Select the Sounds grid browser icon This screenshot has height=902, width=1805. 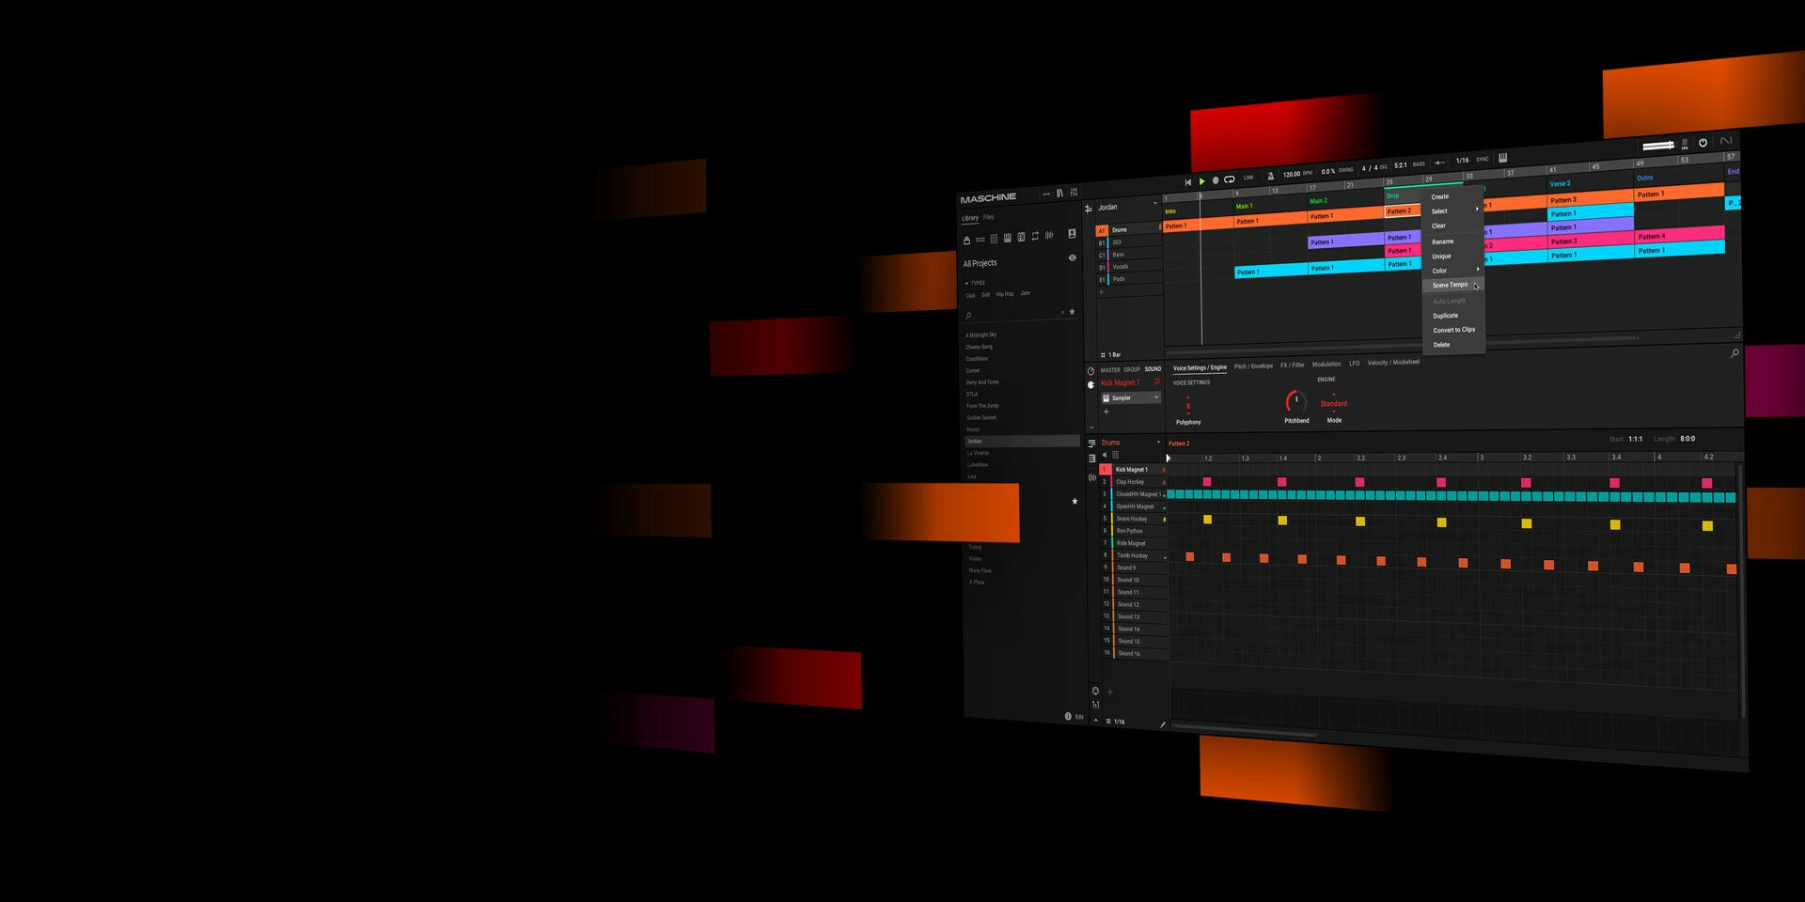coord(994,239)
